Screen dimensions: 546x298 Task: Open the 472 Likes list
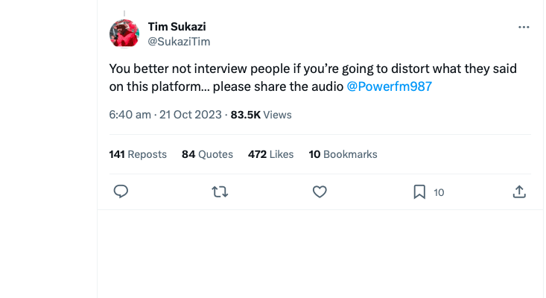click(270, 154)
